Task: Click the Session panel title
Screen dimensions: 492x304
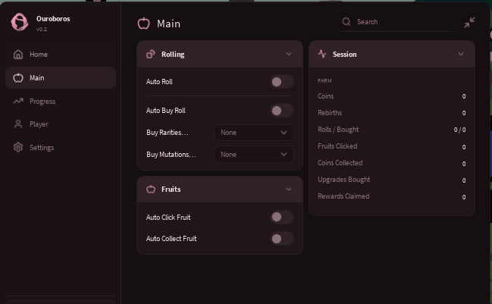Action: pyautogui.click(x=344, y=55)
